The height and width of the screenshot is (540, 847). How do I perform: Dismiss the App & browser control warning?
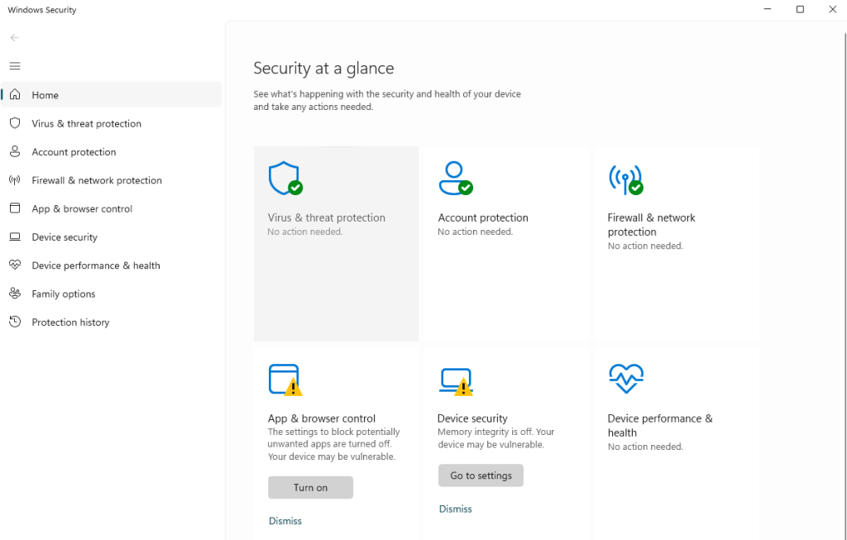[285, 520]
